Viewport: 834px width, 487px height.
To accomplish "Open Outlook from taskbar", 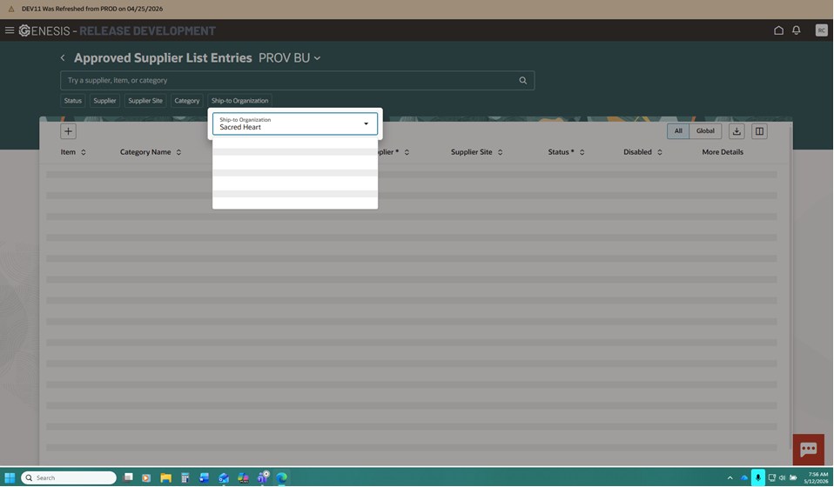I will [224, 478].
